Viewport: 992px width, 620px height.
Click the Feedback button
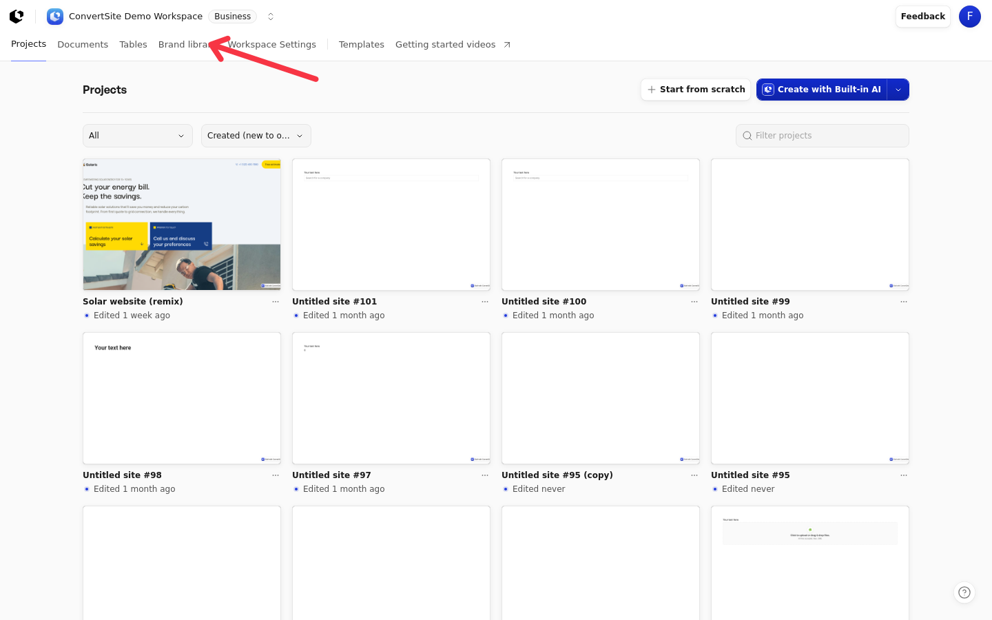(x=923, y=17)
